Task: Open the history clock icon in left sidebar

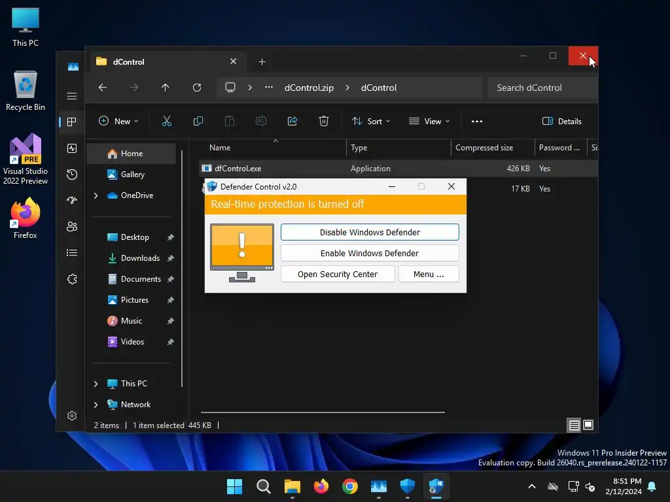Action: click(72, 174)
